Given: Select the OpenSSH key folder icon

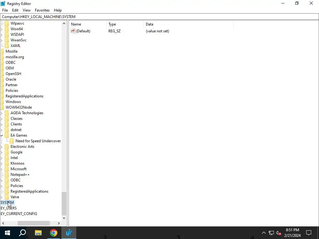Looking at the screenshot, I should coord(2,73).
